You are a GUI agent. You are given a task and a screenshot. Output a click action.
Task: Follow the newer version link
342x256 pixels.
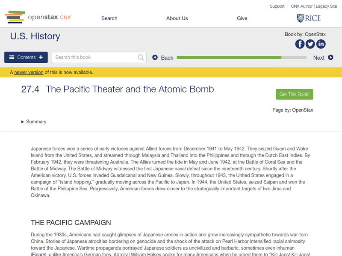click(29, 73)
